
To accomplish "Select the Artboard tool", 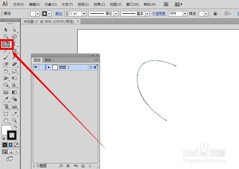I will pyautogui.click(x=6, y=114).
